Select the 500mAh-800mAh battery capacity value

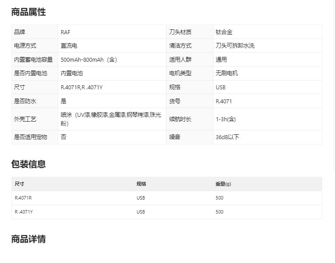(x=89, y=60)
